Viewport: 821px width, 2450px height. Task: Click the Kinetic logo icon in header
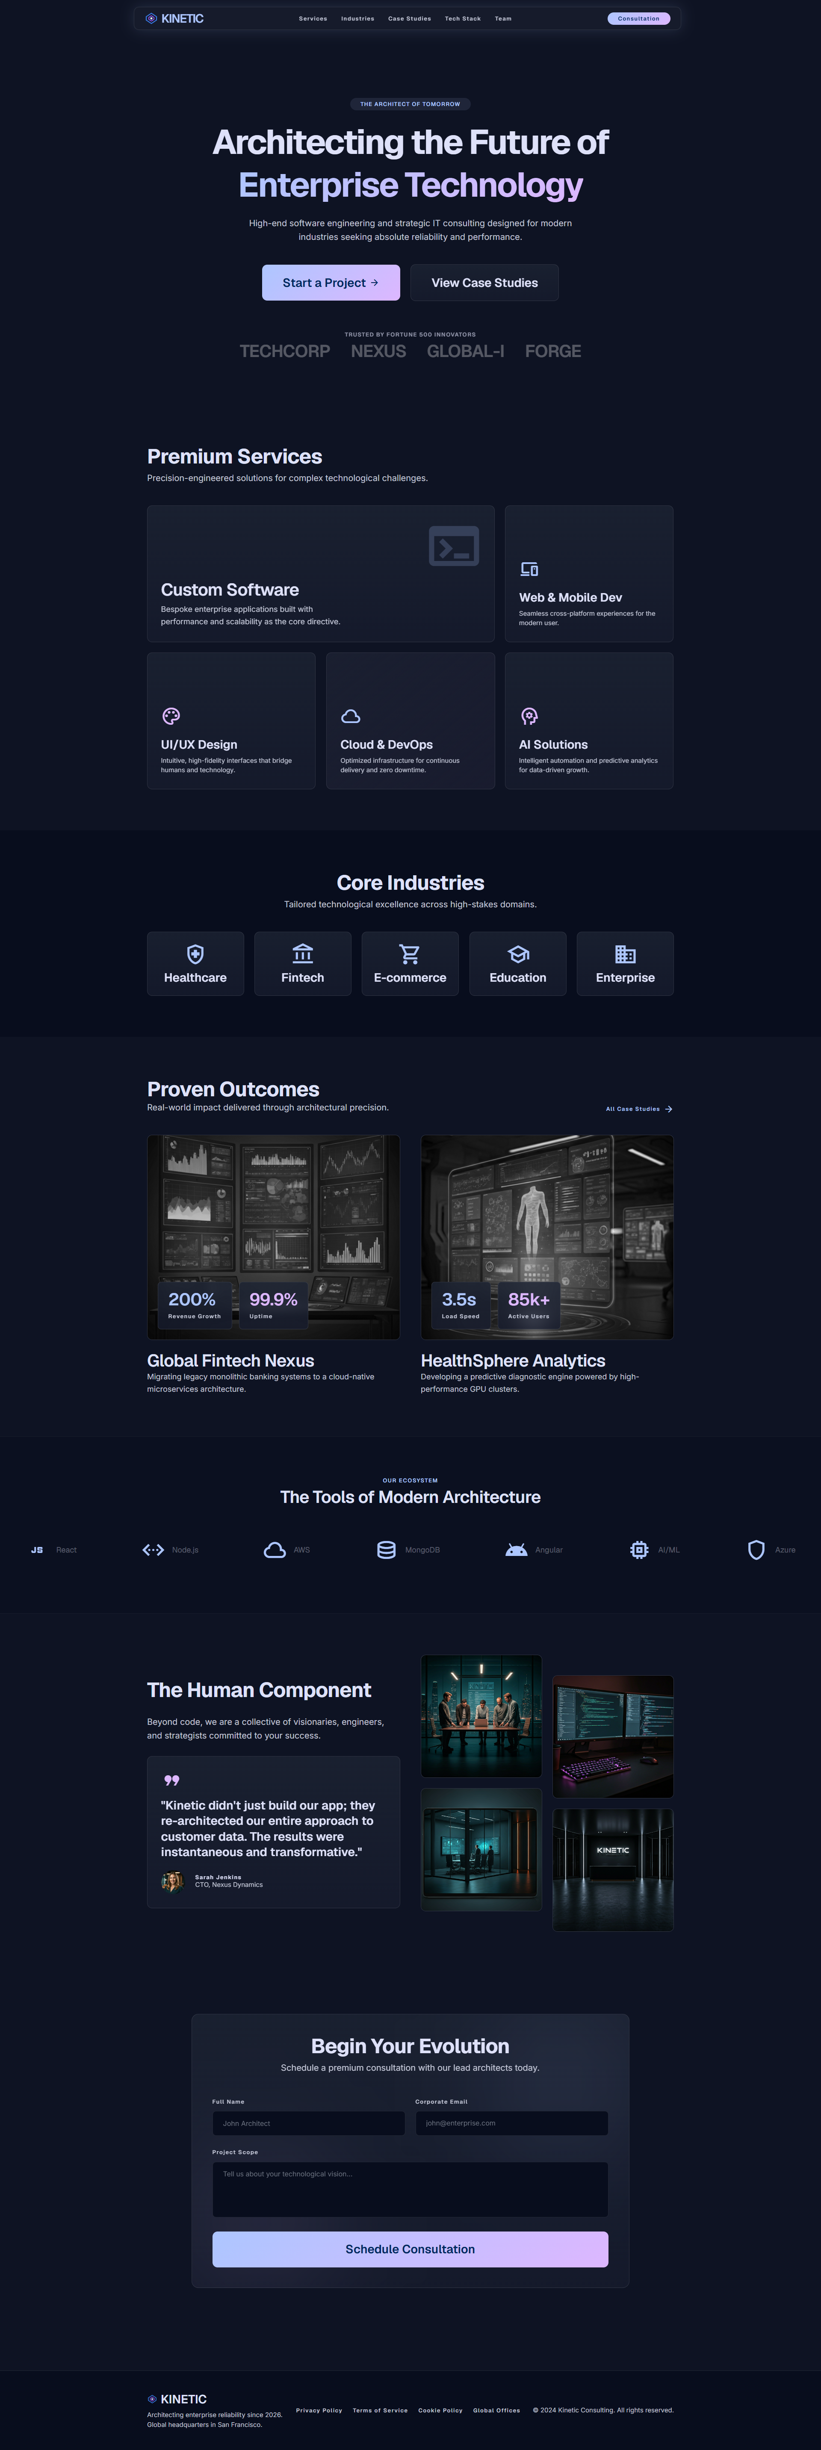[151, 18]
